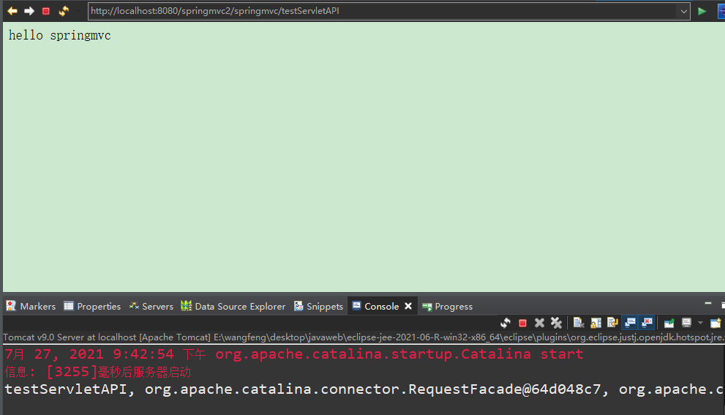Viewport: 725px width, 415px height.
Task: Go back in the internal browser
Action: (x=12, y=11)
